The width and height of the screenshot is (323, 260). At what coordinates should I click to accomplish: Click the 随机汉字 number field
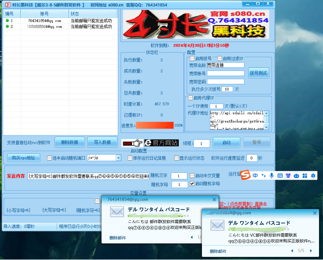point(179,176)
